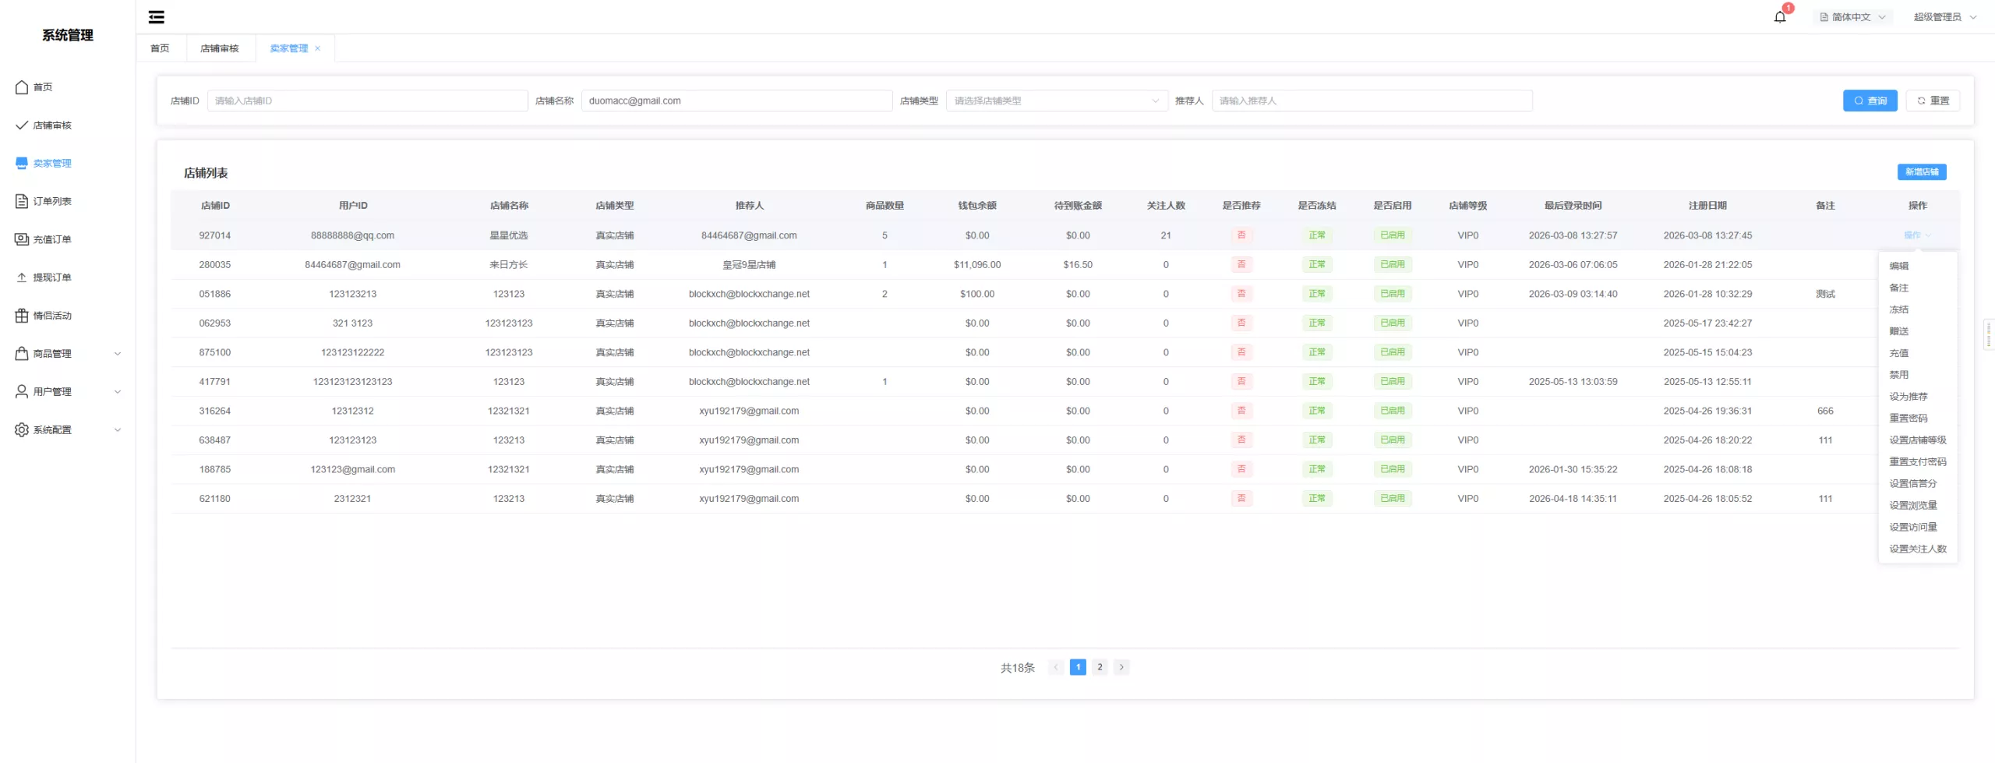The height and width of the screenshot is (763, 1995).
Task: Collapse sidebar using the hamburger menu icon
Action: click(x=157, y=17)
